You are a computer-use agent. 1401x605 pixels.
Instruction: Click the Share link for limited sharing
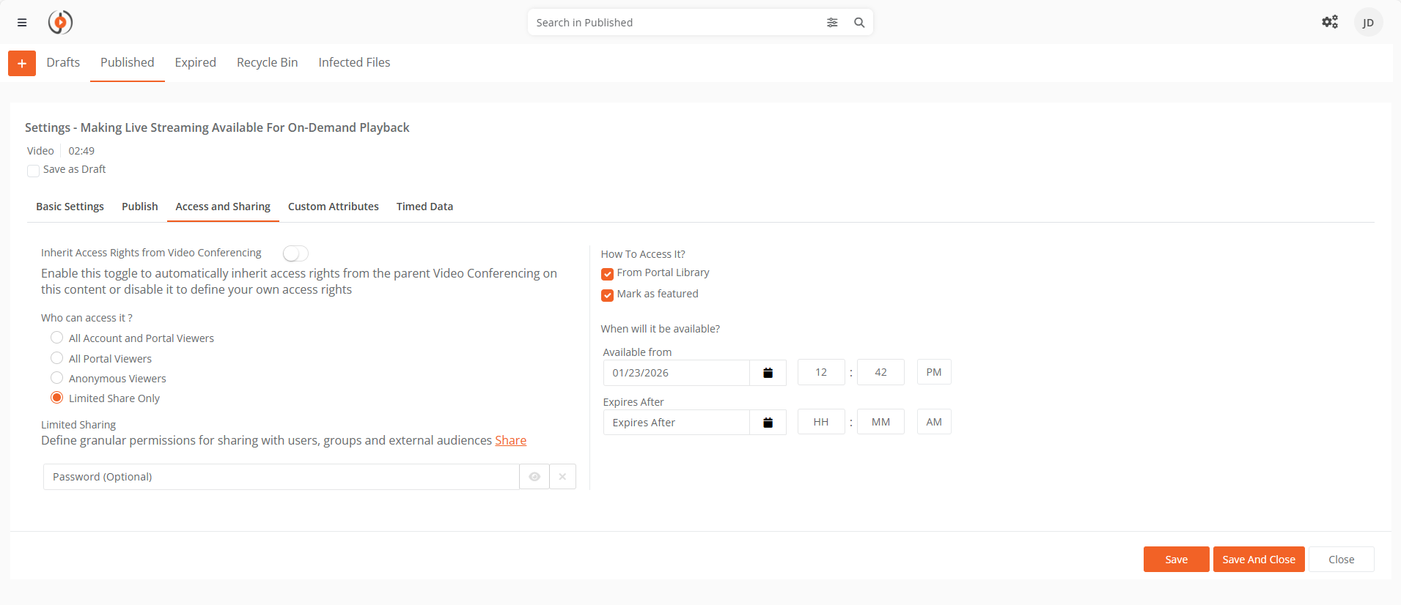[x=510, y=440]
